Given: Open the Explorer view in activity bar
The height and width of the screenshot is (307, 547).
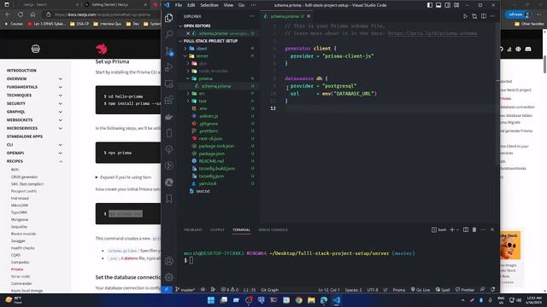Looking at the screenshot, I should click(x=169, y=18).
